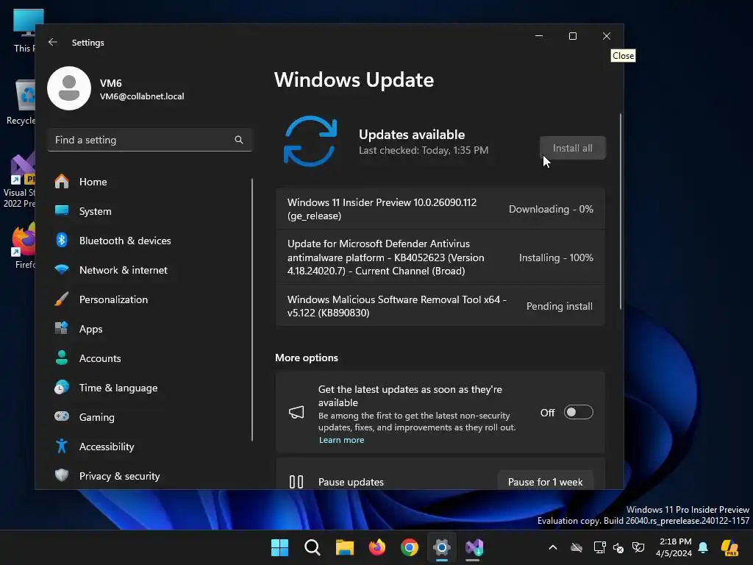Click the sidebar navigation scrollbar

click(252, 310)
